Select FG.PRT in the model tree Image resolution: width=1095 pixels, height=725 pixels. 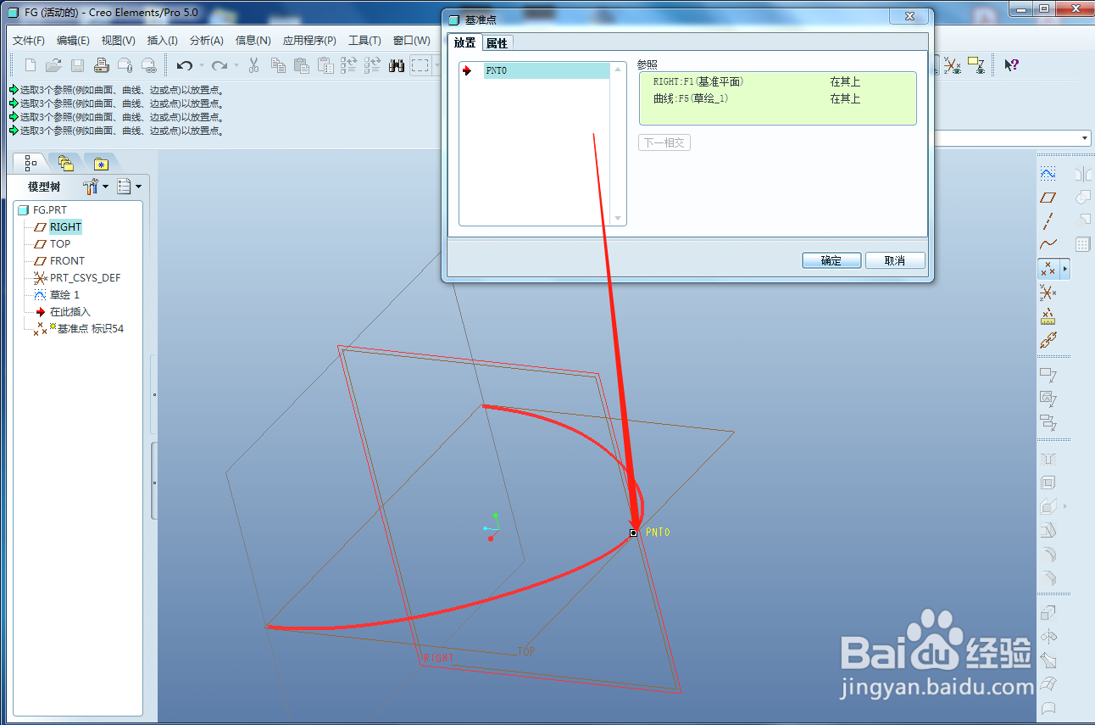(42, 209)
